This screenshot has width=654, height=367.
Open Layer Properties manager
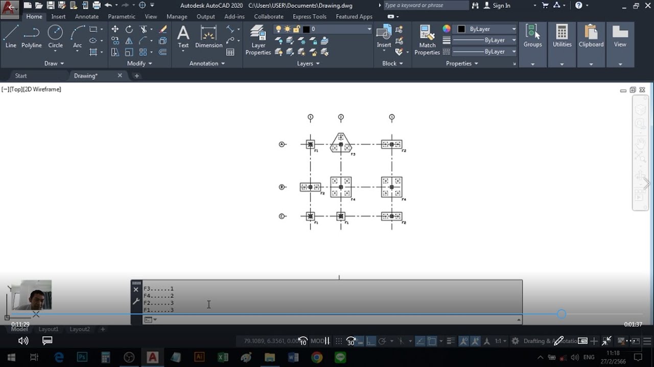[x=258, y=40]
